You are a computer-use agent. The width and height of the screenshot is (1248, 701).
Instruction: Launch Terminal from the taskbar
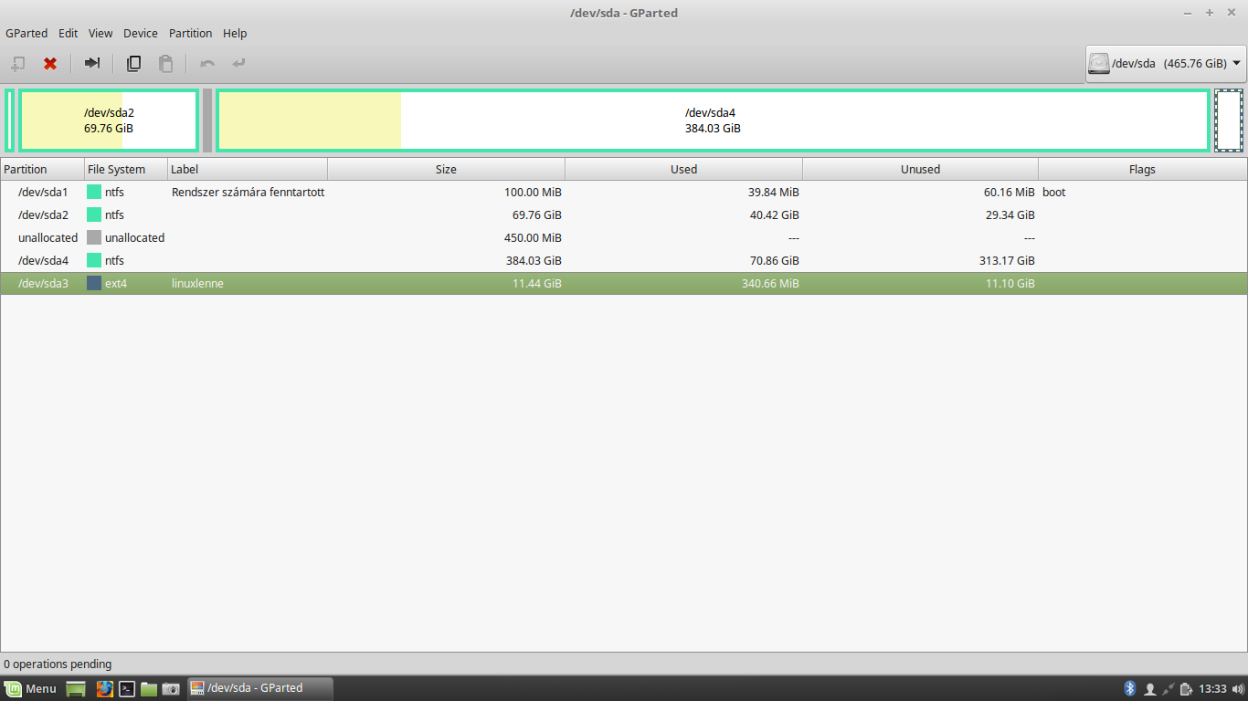128,689
